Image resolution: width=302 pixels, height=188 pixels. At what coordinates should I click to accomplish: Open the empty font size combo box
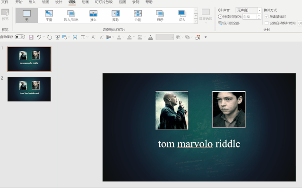[164, 37]
